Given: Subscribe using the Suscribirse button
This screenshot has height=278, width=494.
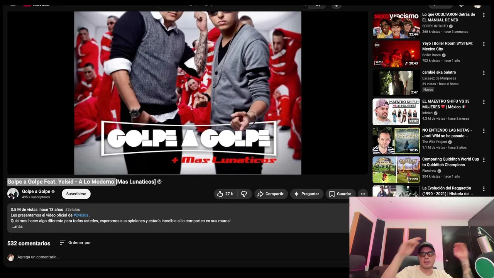Looking at the screenshot, I should click(x=76, y=194).
